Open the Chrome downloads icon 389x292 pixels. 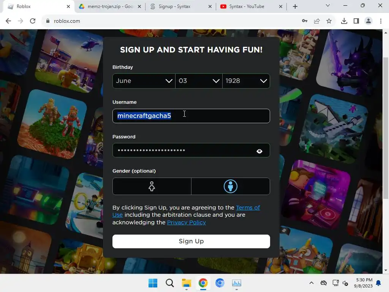click(344, 21)
